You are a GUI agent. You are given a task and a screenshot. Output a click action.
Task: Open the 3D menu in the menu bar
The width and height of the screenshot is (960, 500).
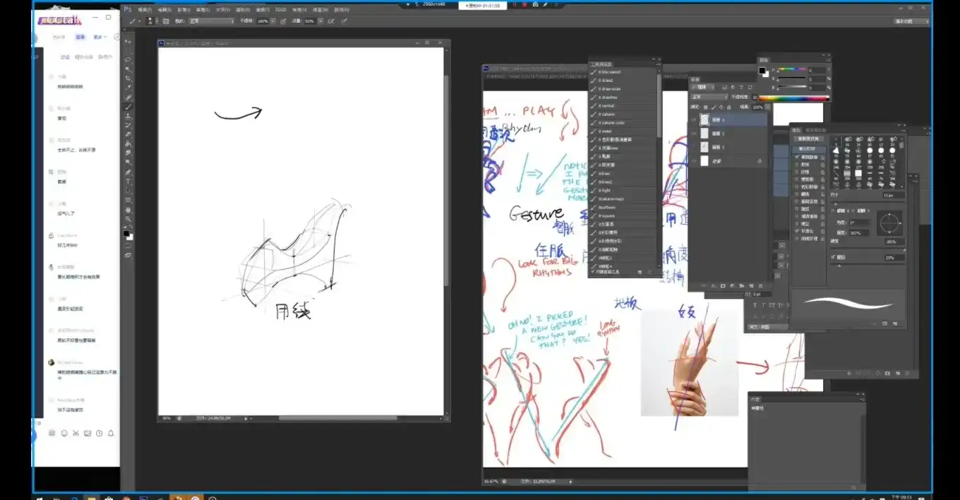280,10
